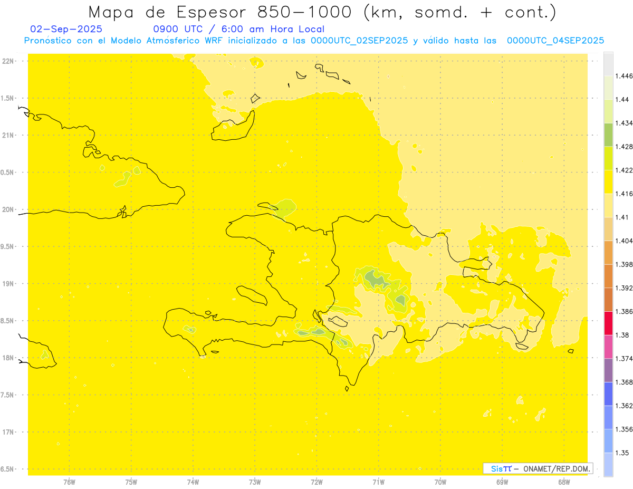633x489 pixels.
Task: Click the legend value "1.428"
Action: [624, 147]
